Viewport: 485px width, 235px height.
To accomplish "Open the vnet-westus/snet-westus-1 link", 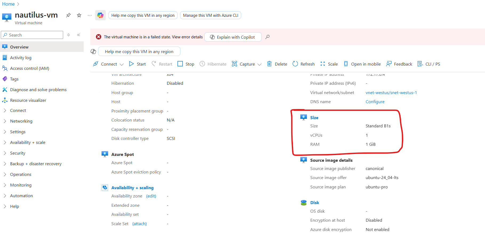I will pyautogui.click(x=391, y=93).
